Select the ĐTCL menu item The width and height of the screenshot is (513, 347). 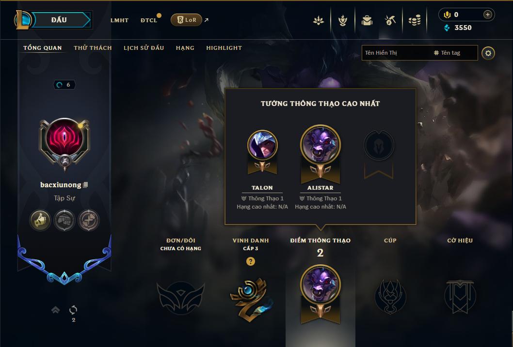(149, 20)
